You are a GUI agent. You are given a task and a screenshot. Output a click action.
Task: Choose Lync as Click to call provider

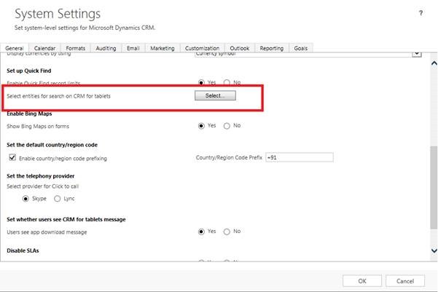(x=59, y=198)
